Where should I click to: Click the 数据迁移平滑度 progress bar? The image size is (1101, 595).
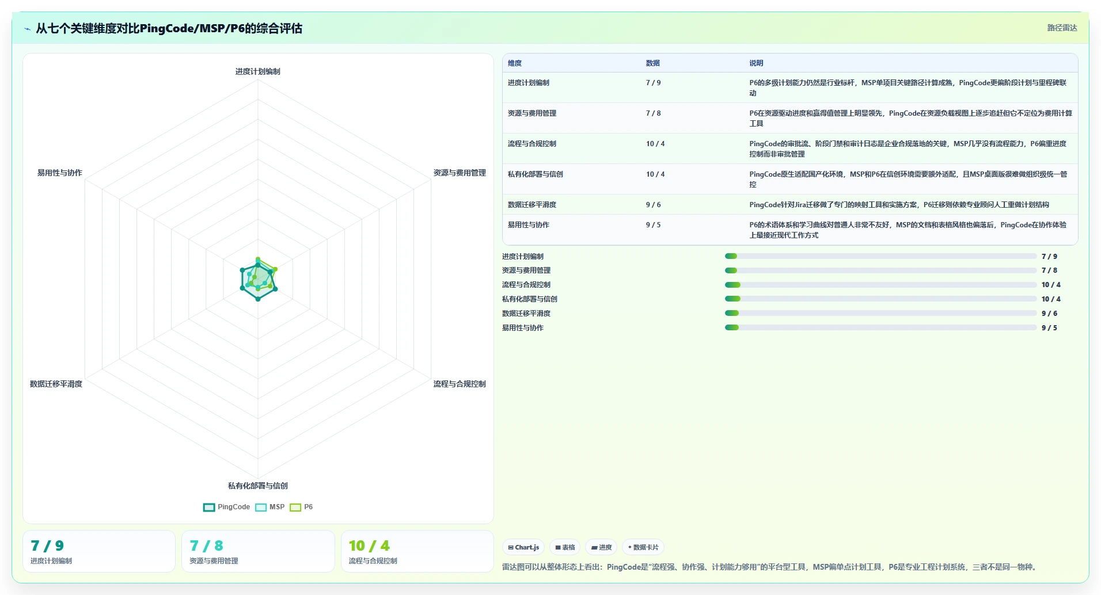coord(880,313)
